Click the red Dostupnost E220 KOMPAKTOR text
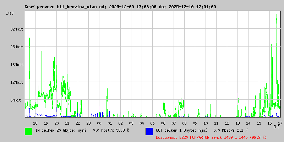The height and width of the screenshot is (142, 284). (x=211, y=137)
